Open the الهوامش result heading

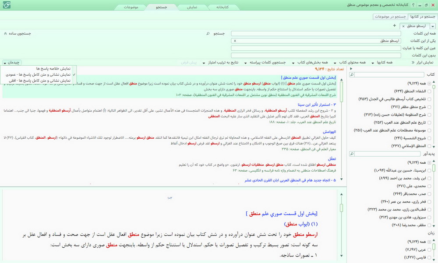pyautogui.click(x=329, y=132)
